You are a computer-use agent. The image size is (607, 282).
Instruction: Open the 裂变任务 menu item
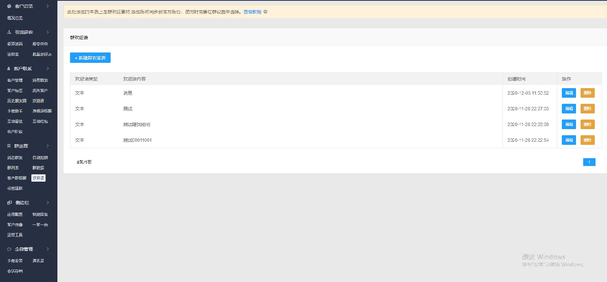click(x=40, y=44)
